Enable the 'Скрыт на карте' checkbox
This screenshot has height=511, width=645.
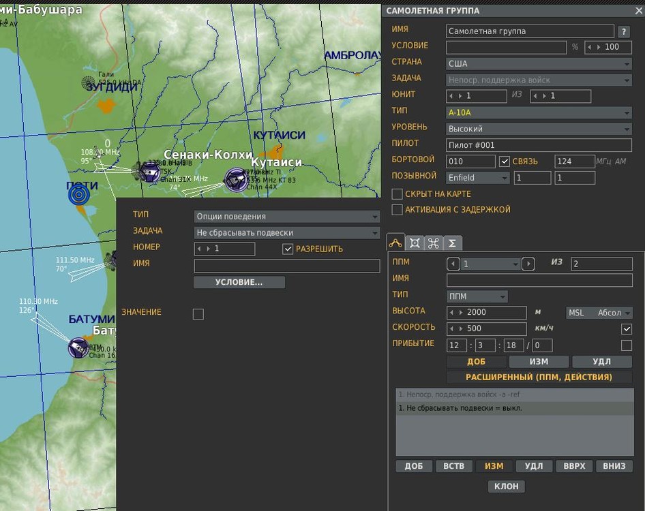pos(397,194)
